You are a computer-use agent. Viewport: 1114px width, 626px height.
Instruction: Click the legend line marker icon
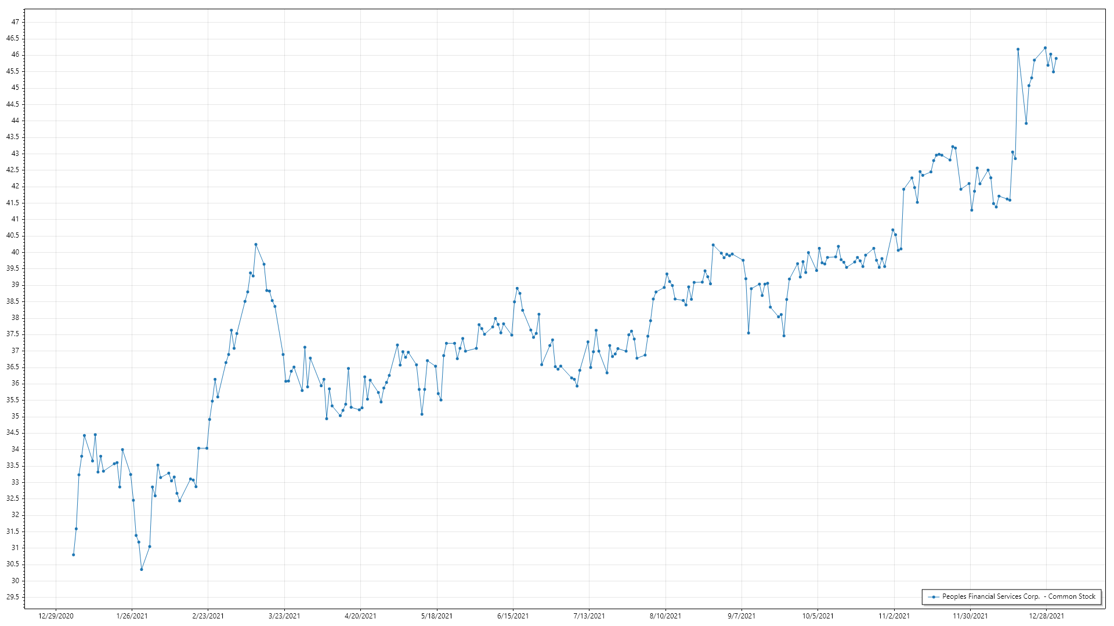934,596
